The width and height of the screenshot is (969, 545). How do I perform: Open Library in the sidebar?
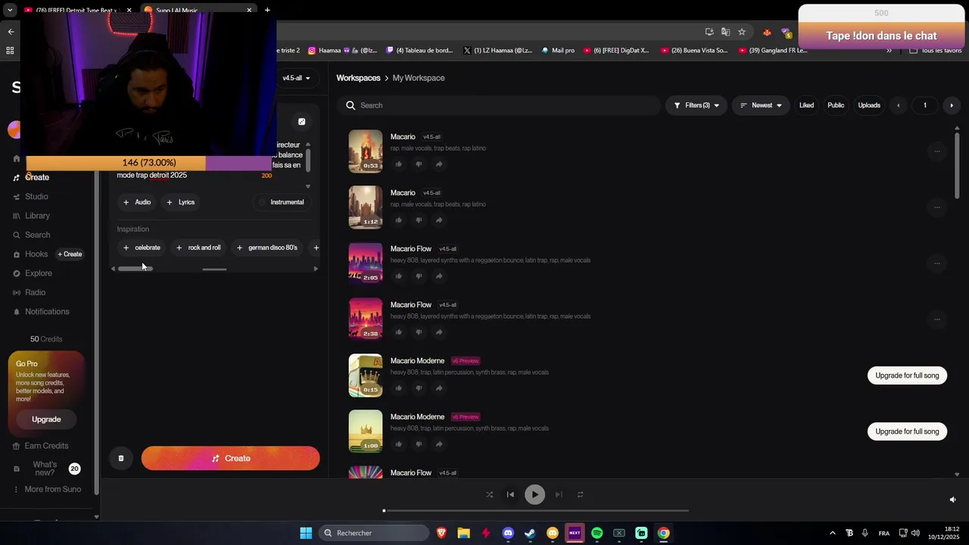36,216
